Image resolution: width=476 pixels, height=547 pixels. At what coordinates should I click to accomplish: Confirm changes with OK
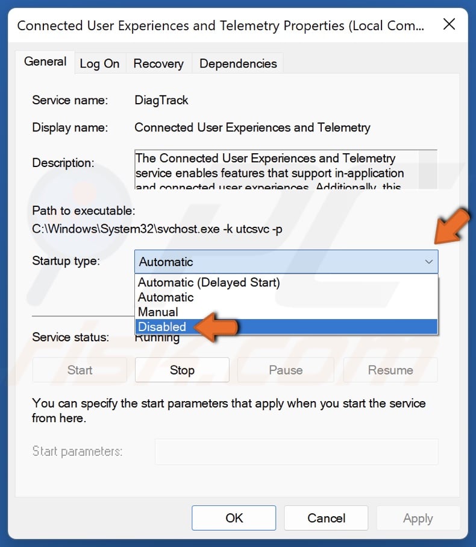click(x=234, y=517)
